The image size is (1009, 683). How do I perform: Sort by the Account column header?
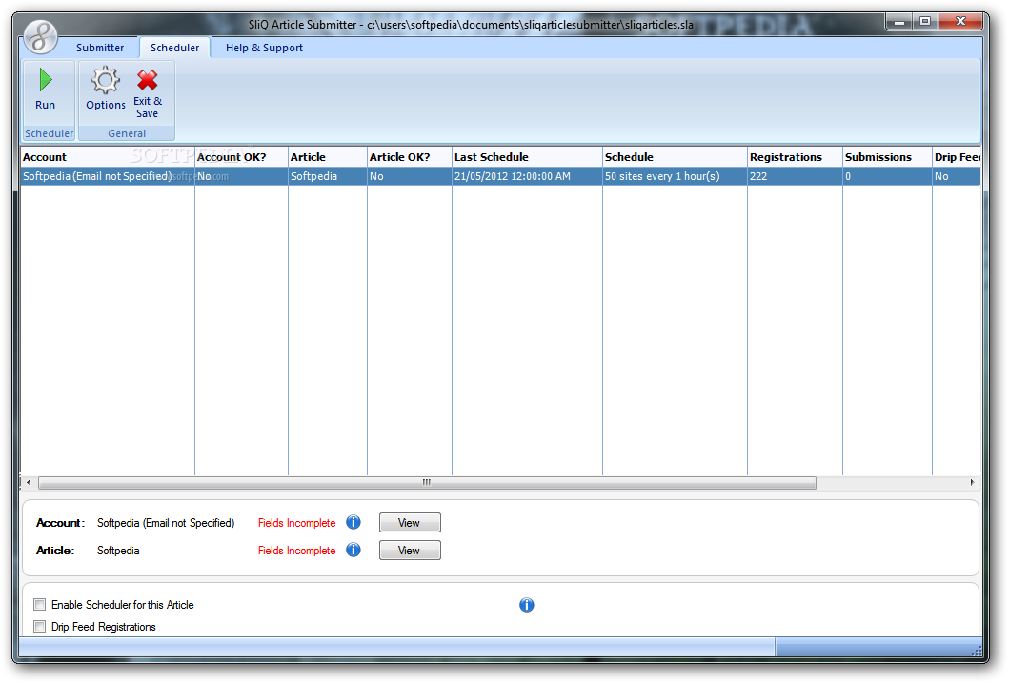tap(108, 157)
